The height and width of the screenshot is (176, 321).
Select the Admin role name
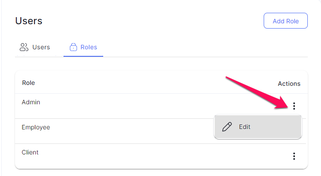pos(31,102)
